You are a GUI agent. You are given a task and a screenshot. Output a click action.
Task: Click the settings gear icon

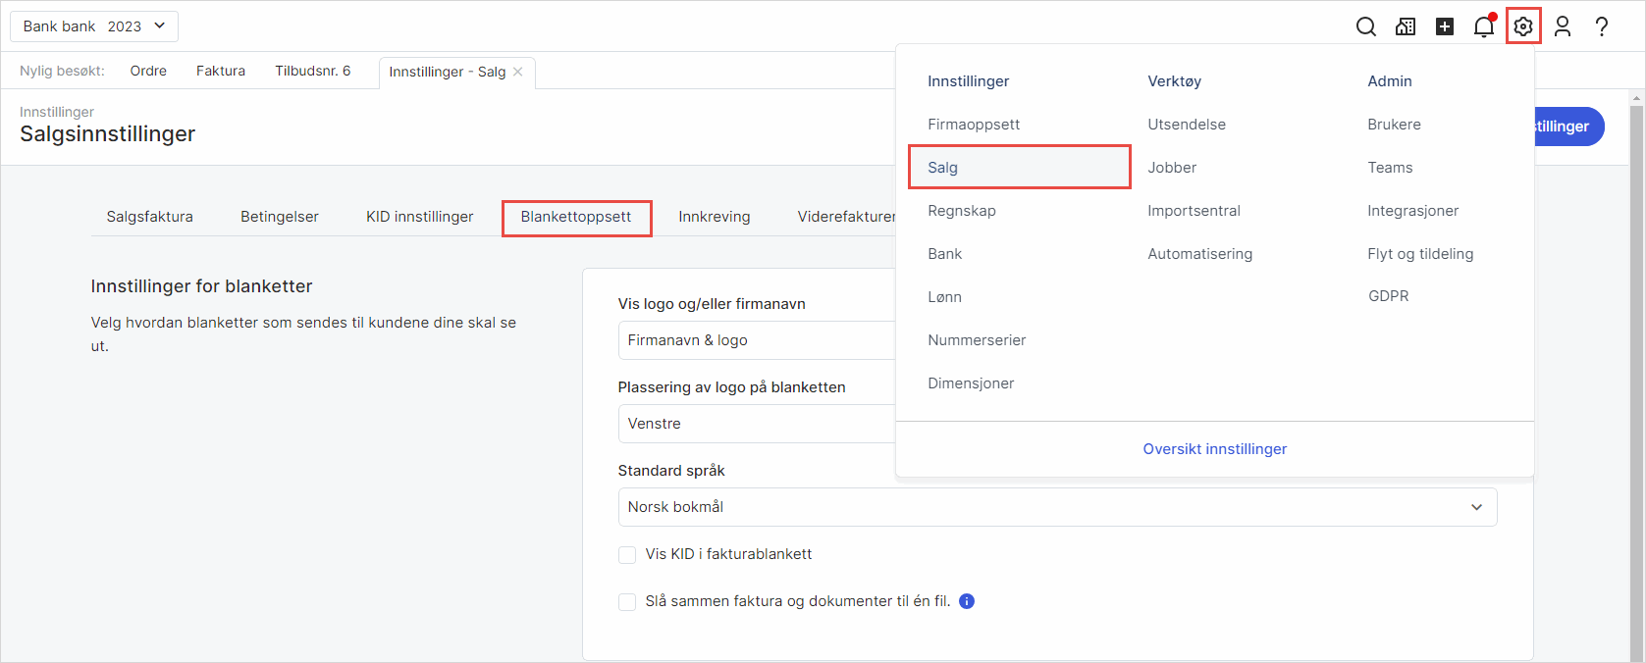(x=1523, y=26)
